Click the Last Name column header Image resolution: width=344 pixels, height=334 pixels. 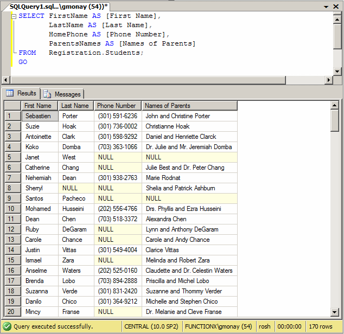tap(76, 106)
